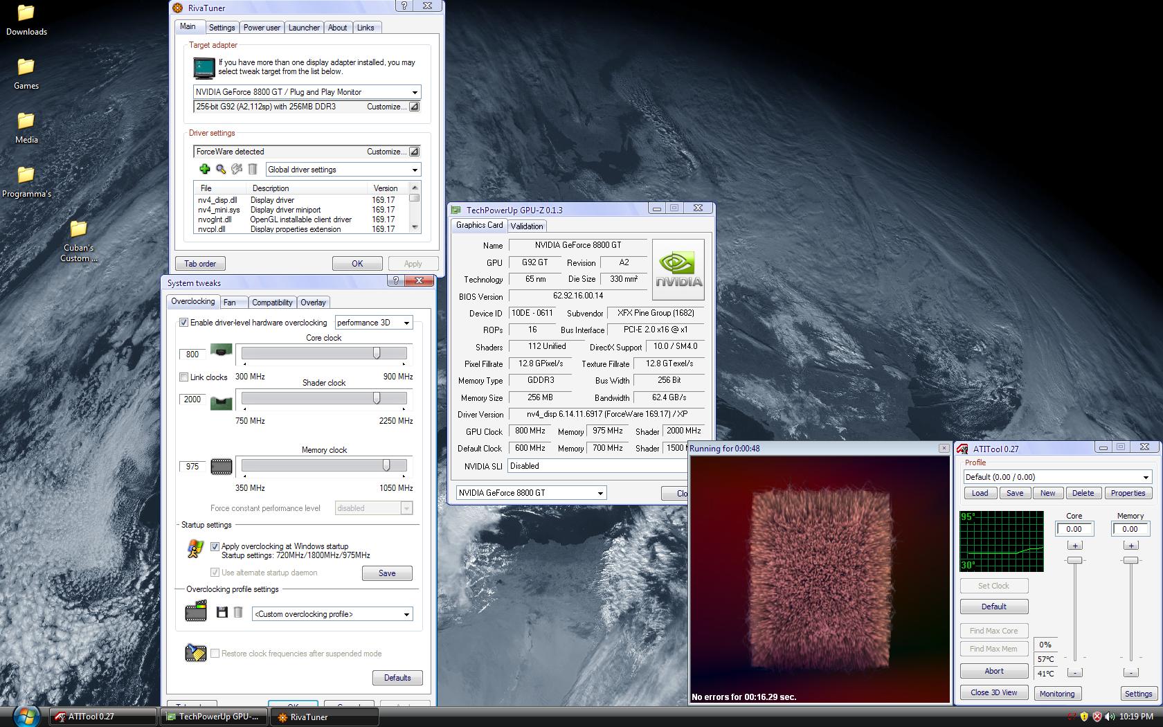The image size is (1163, 727).
Task: Increase ATITool Core with the plus stepper
Action: pyautogui.click(x=1074, y=546)
